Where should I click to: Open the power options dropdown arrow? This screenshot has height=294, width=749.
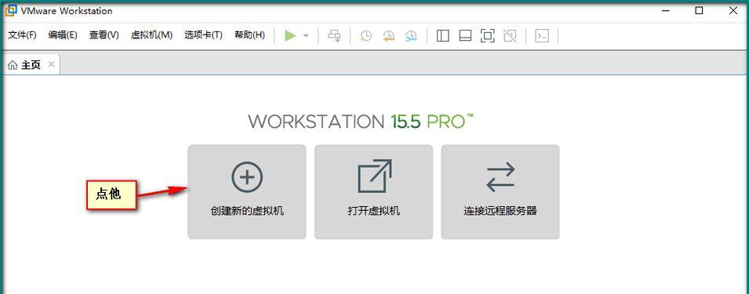(x=306, y=36)
